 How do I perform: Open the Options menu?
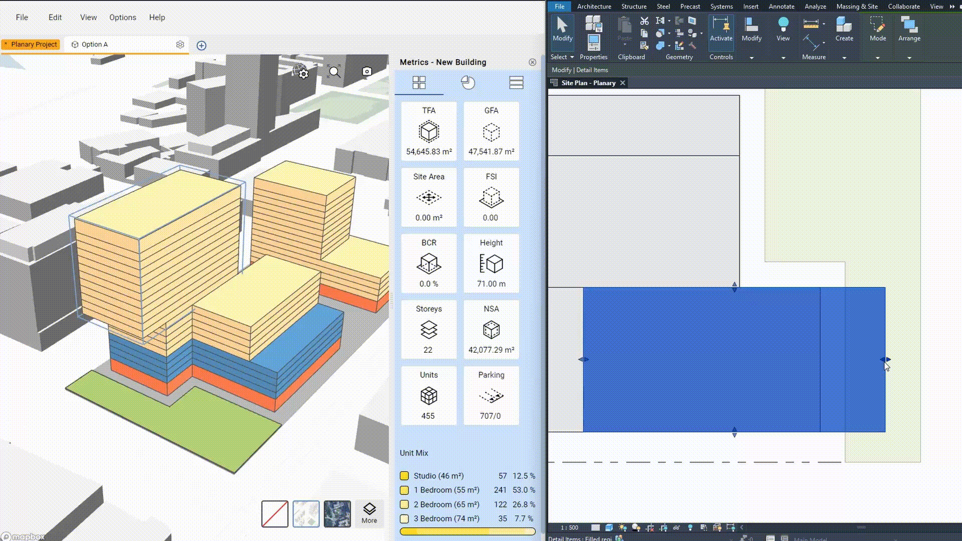coord(123,17)
